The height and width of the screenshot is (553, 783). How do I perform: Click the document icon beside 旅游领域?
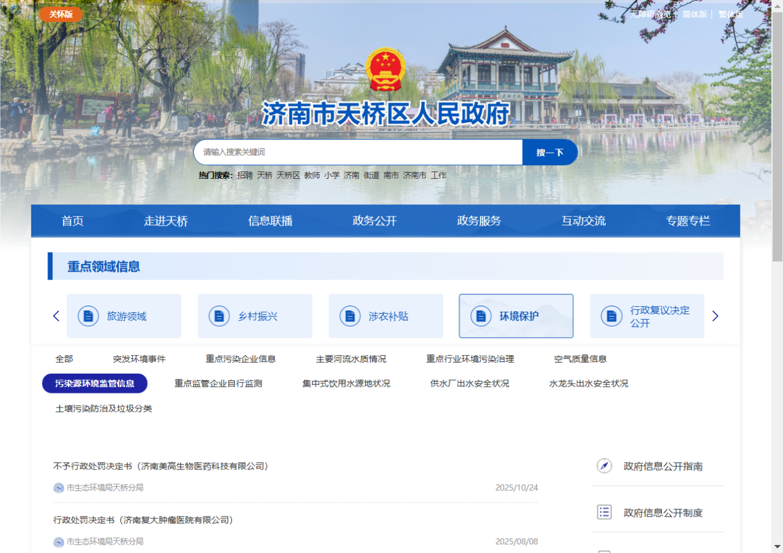click(x=88, y=316)
